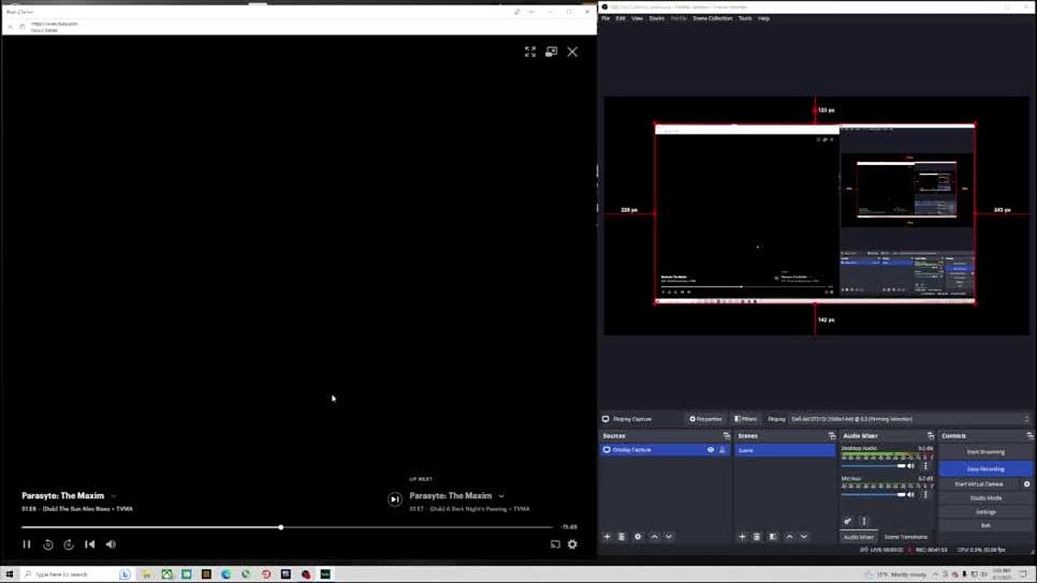The width and height of the screenshot is (1037, 583).
Task: Pause the Hulu video playback
Action: pyautogui.click(x=27, y=544)
